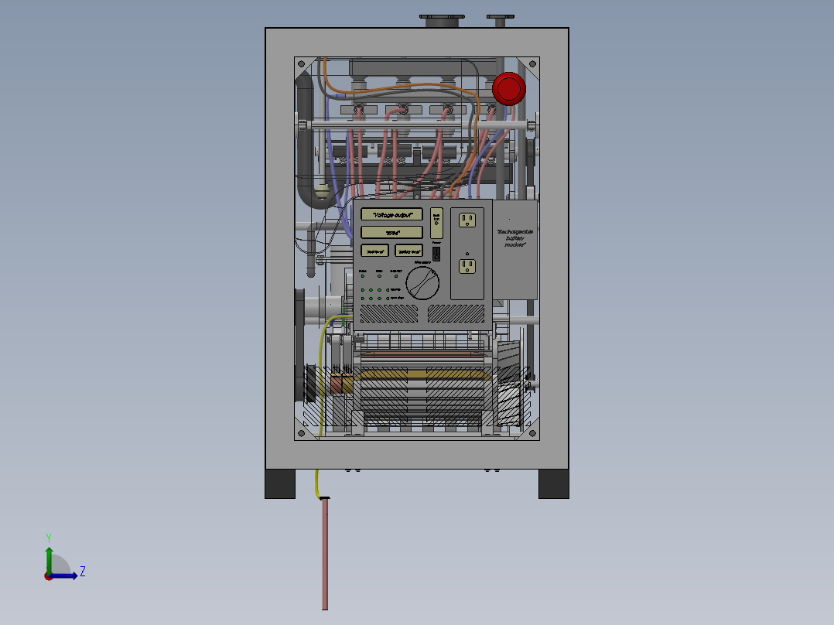
Task: Click the blue Z axis of the triad
Action: [63, 575]
